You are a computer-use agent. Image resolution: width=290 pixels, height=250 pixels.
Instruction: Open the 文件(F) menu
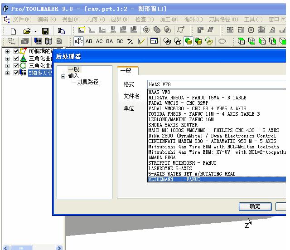click(x=22, y=20)
